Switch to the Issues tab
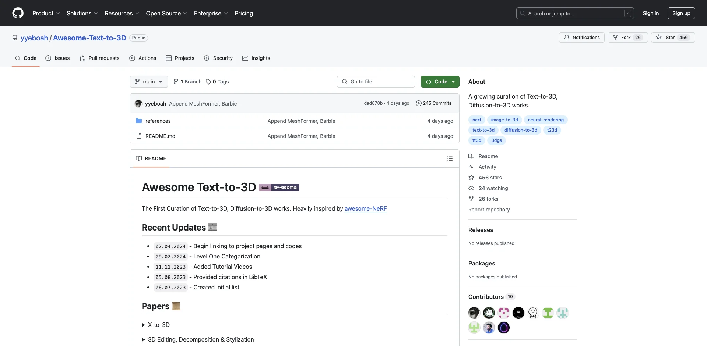The image size is (707, 346). [57, 58]
